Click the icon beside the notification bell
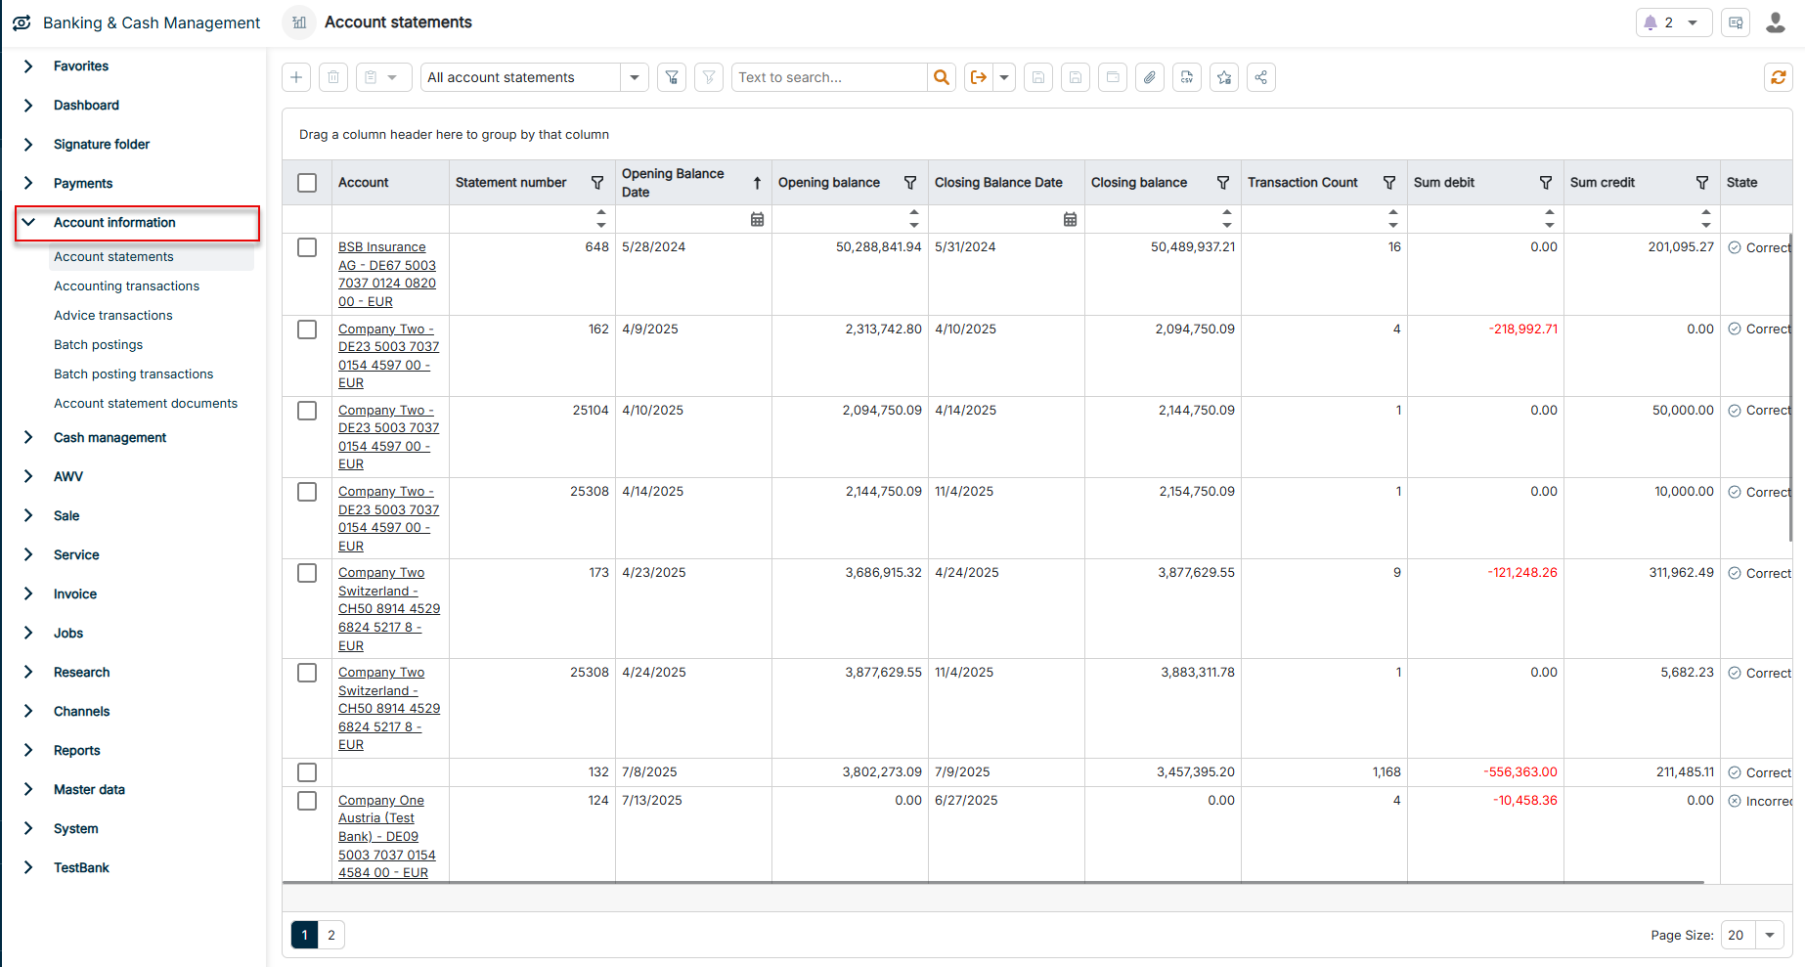Image resolution: width=1805 pixels, height=967 pixels. 1736,22
